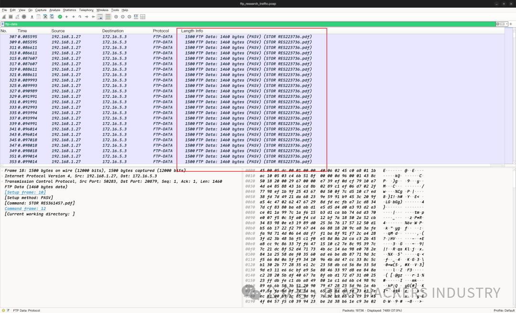Click Profile: Default in status bar
Image resolution: width=516 pixels, height=313 pixels.
(x=504, y=310)
